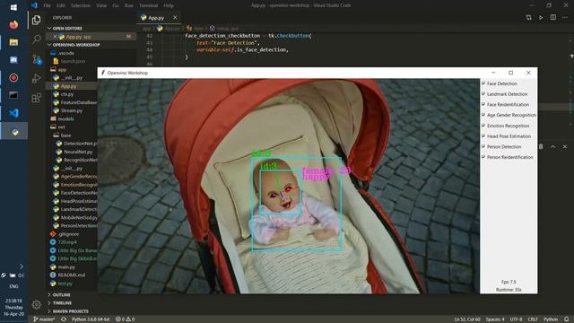Screen dimensions: 574x323
Task: Open the File menu
Action: (x=48, y=5)
